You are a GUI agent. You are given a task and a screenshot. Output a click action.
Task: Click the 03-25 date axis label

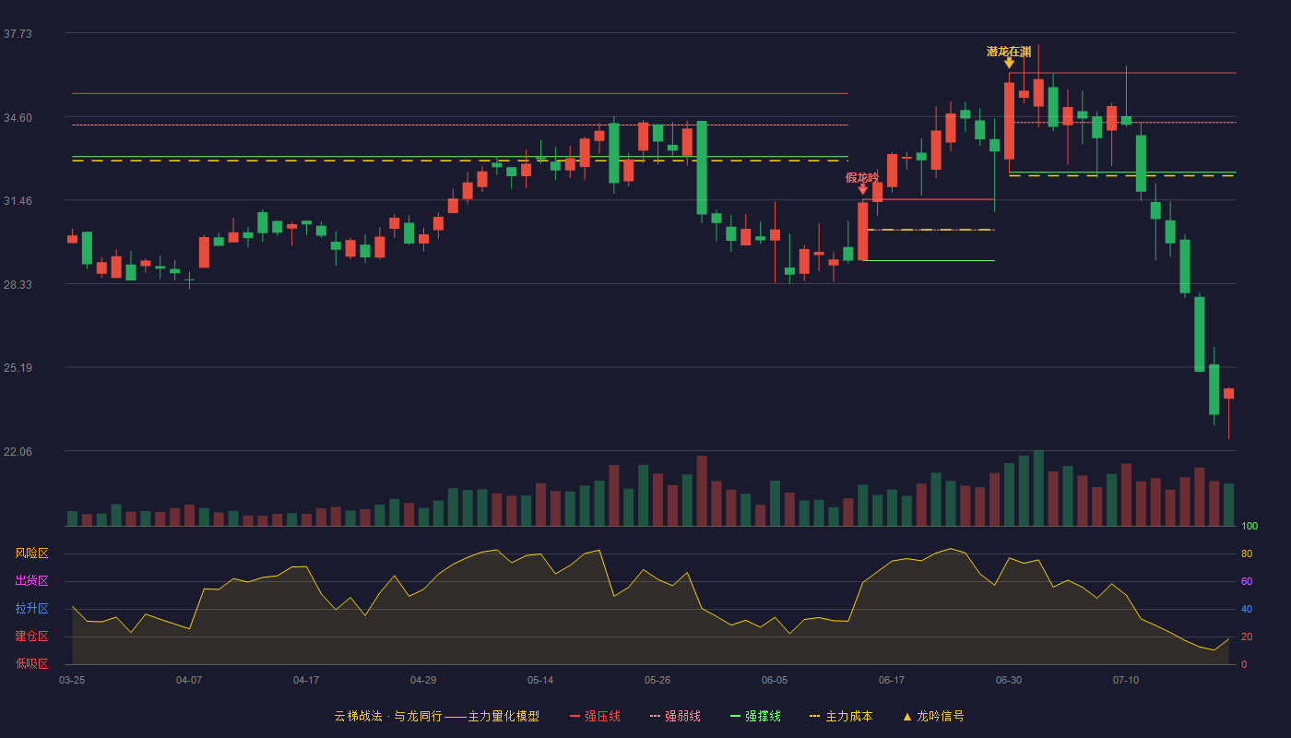click(x=72, y=680)
